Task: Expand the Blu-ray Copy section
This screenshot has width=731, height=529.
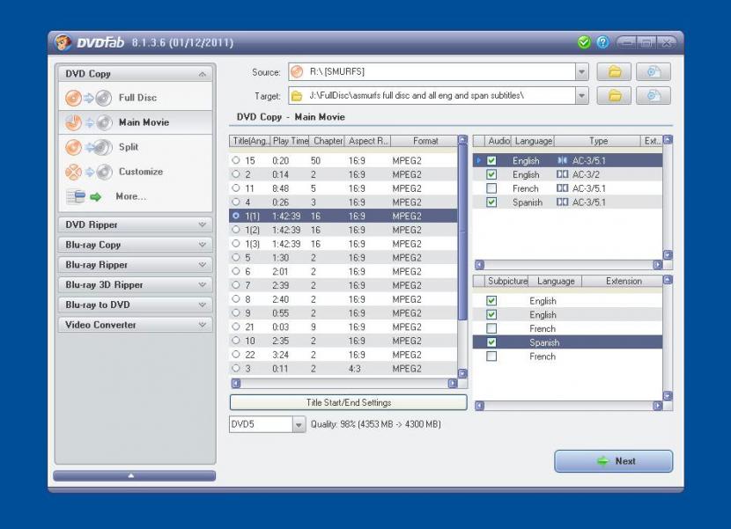Action: pos(203,245)
